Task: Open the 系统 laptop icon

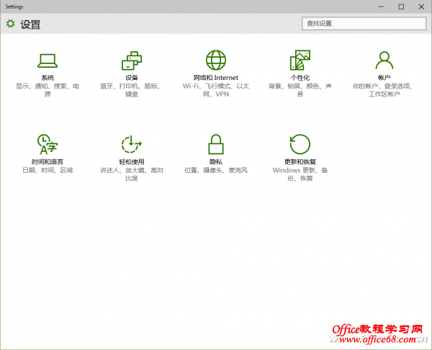Action: tap(48, 60)
